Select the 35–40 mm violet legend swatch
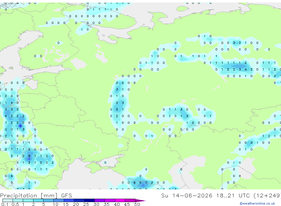Image resolution: width=281 pixels, height=206 pixels. point(110,200)
